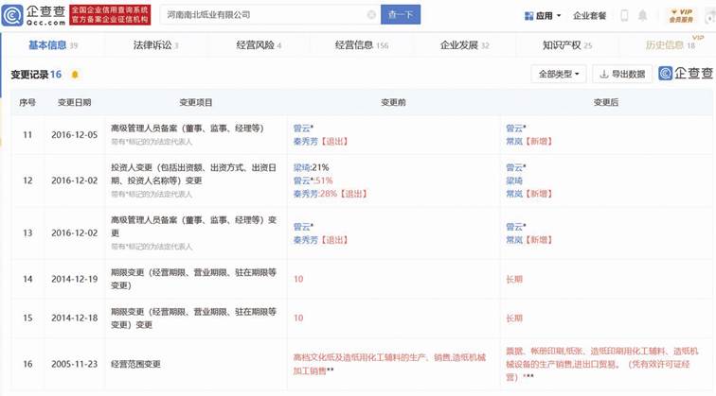This screenshot has width=716, height=396.
Task: Open the 企业发展 tab
Action: (463, 44)
